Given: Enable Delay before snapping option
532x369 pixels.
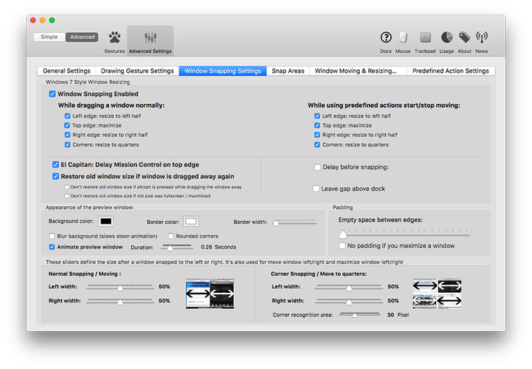Looking at the screenshot, I should [318, 167].
